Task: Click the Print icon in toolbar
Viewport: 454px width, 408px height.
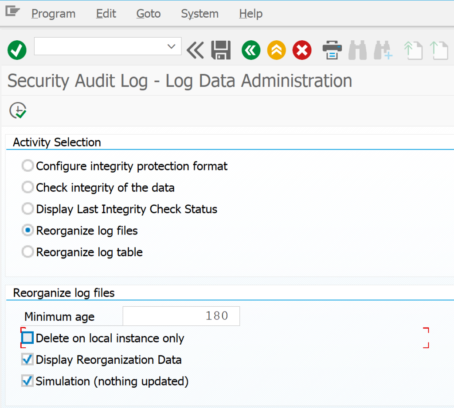Action: (x=332, y=50)
